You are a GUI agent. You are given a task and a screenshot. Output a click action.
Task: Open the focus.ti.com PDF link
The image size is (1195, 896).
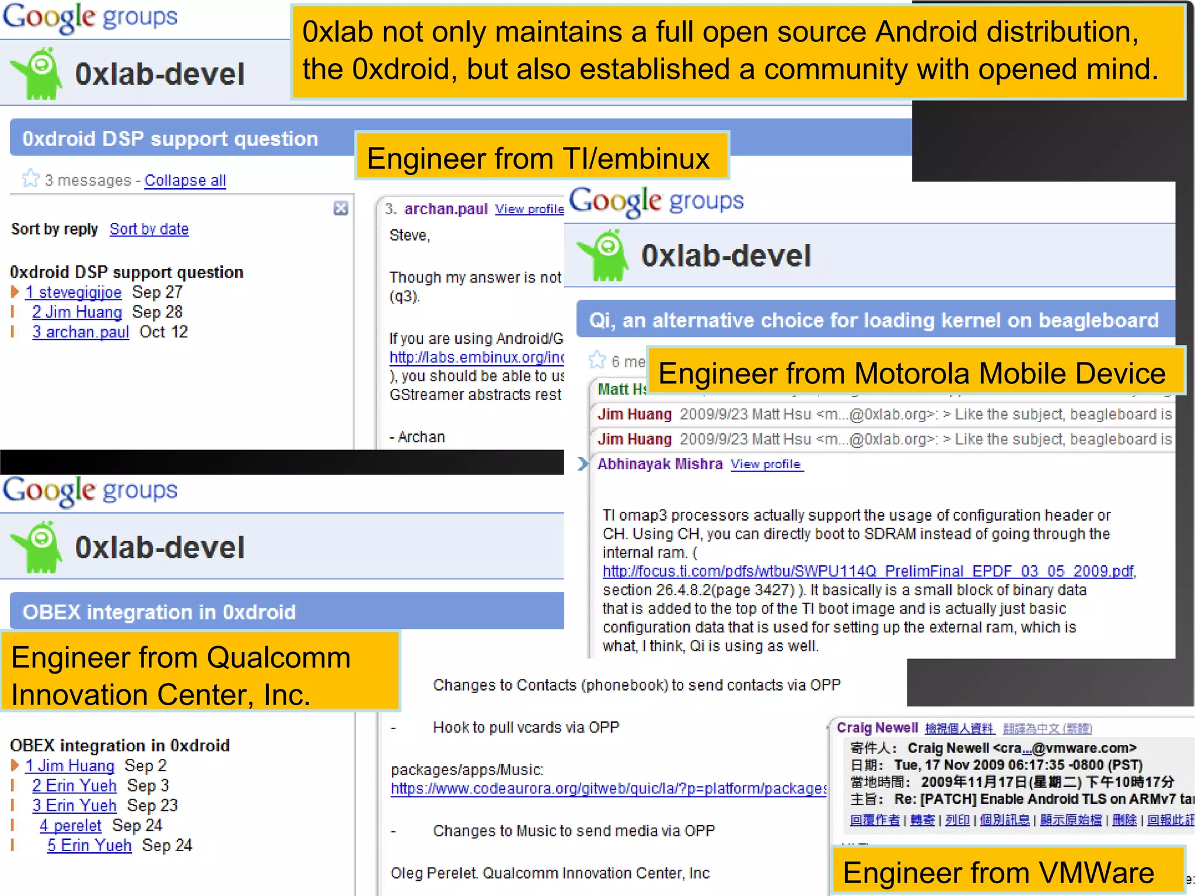(868, 571)
